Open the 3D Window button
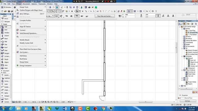Viewport: 198px width, 111px height. coord(6,7)
